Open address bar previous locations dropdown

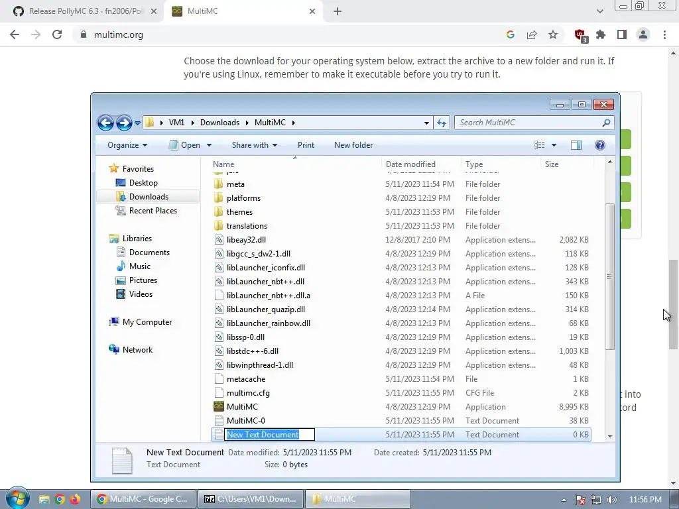click(426, 123)
